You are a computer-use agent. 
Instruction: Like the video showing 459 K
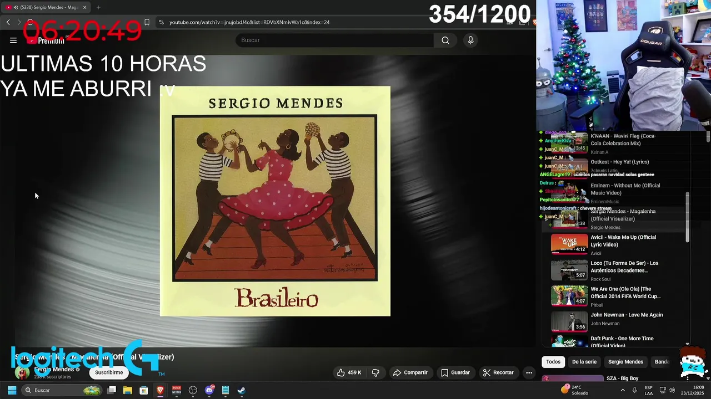349,372
